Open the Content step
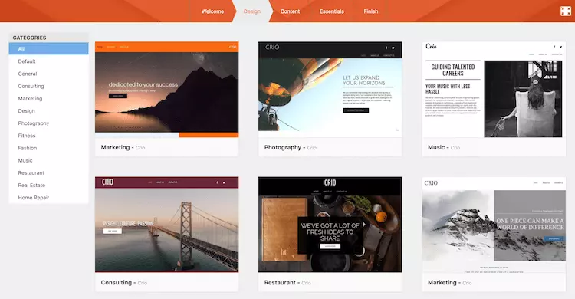This screenshot has height=299, width=575. [x=290, y=11]
